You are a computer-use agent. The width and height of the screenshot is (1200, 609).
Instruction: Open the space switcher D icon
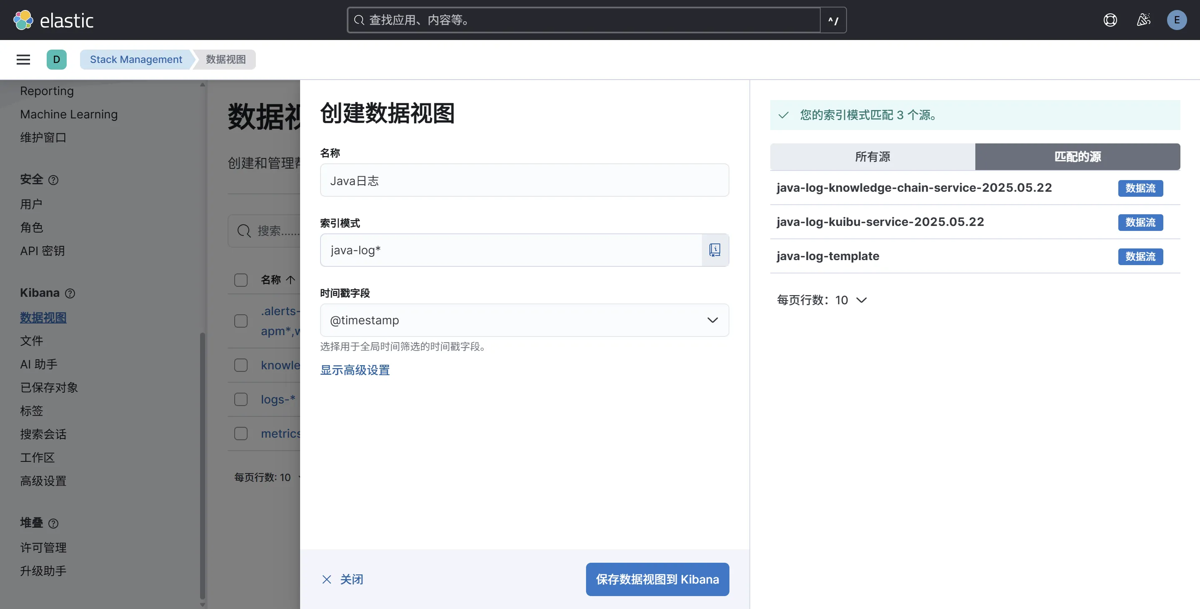(56, 60)
